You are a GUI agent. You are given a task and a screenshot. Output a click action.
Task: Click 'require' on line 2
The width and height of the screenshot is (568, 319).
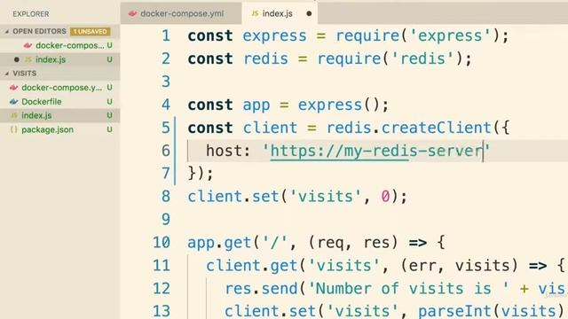[x=349, y=59]
